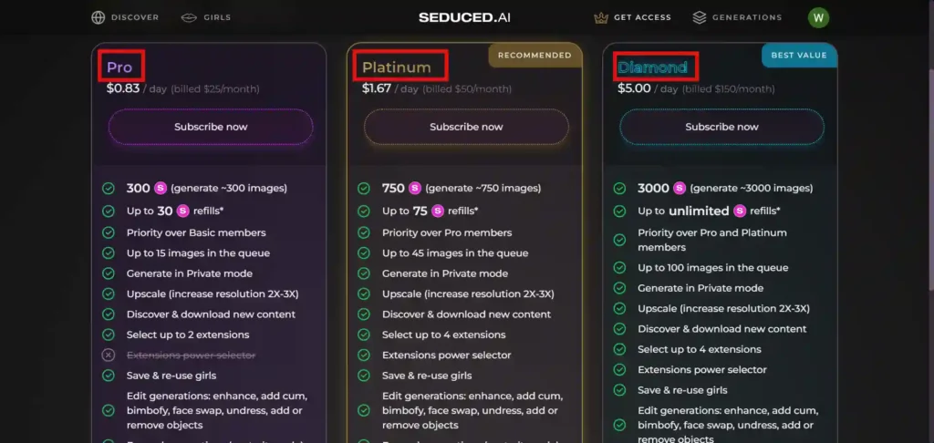Screen dimensions: 934x443
Task: Choose Subscribe now for the Diamond plan
Action: point(721,127)
